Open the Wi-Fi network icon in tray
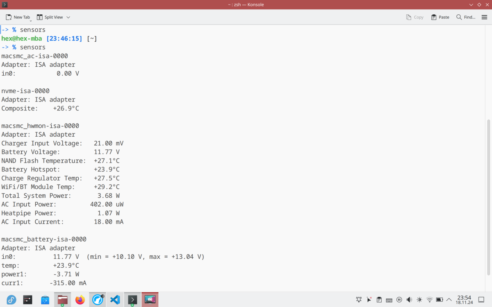The height and width of the screenshot is (307, 492). 429,300
